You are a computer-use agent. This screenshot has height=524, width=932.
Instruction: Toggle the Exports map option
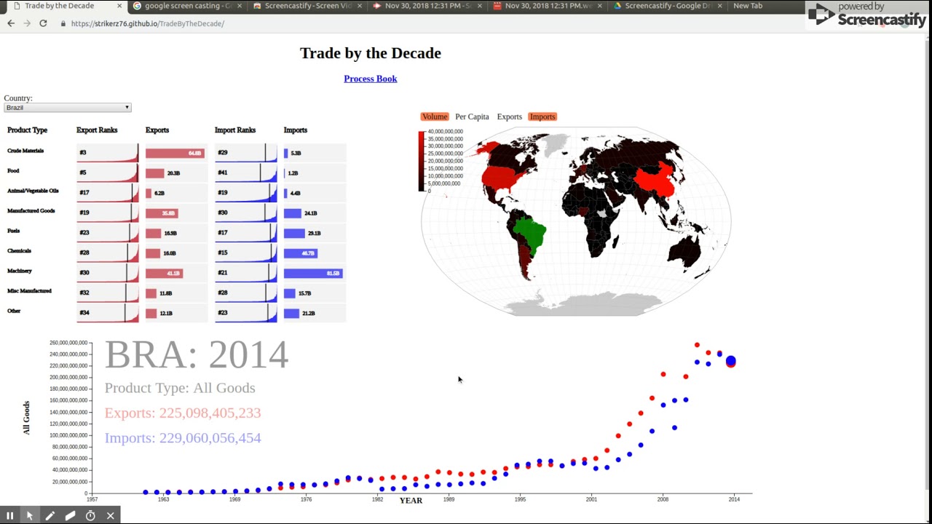[x=509, y=116]
